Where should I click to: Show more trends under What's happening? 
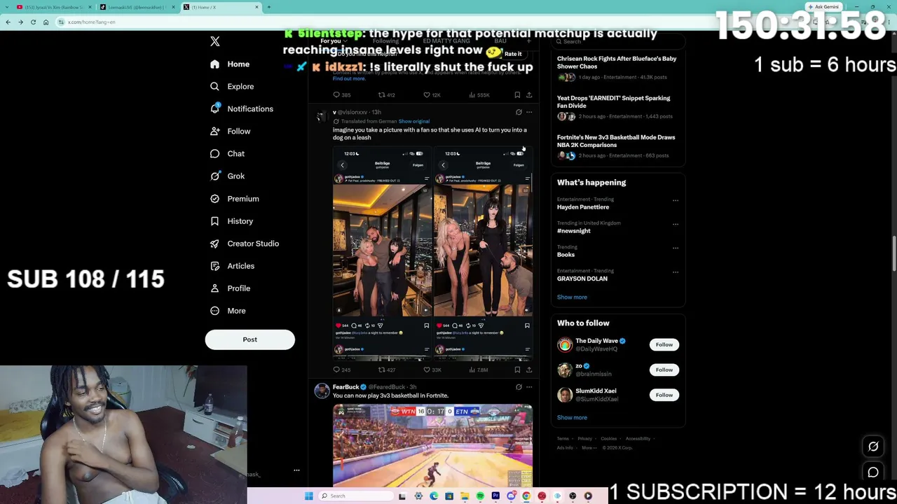pyautogui.click(x=572, y=297)
